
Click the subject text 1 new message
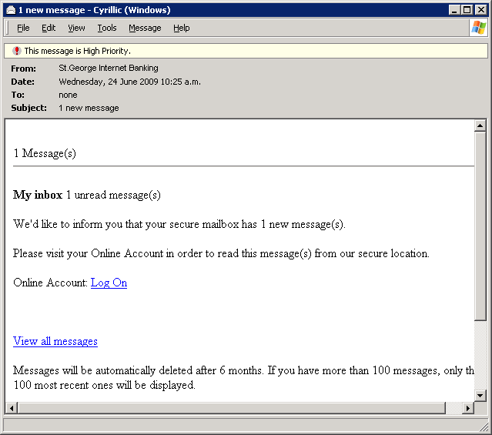click(89, 108)
